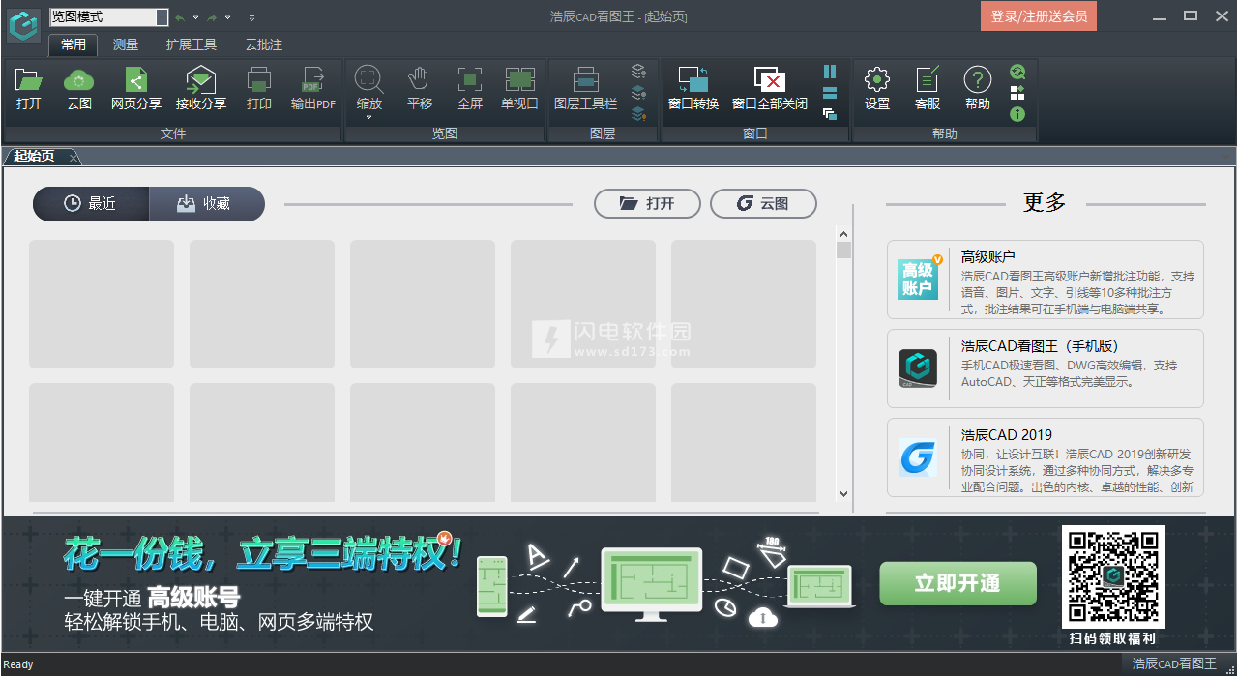Image resolution: width=1238 pixels, height=677 pixels.
Task: Print with the 打印 ribbon icon
Action: (259, 89)
